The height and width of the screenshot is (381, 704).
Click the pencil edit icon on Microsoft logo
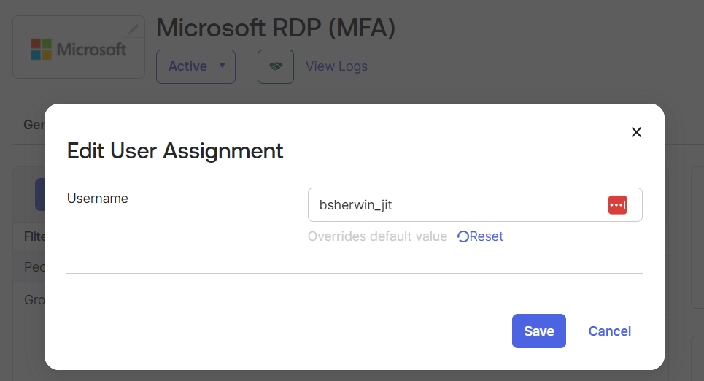(x=134, y=28)
